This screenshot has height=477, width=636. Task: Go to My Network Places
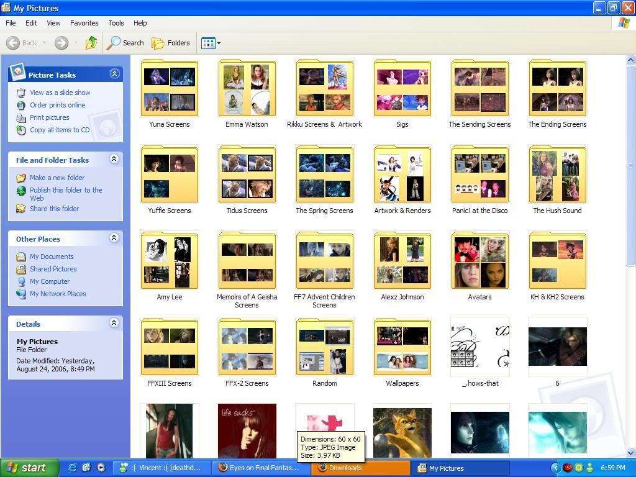[x=58, y=294]
